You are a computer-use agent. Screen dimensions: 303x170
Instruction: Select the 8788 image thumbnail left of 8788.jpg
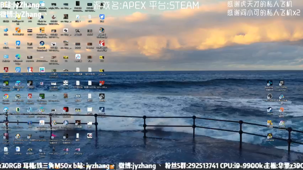[x=66, y=150]
